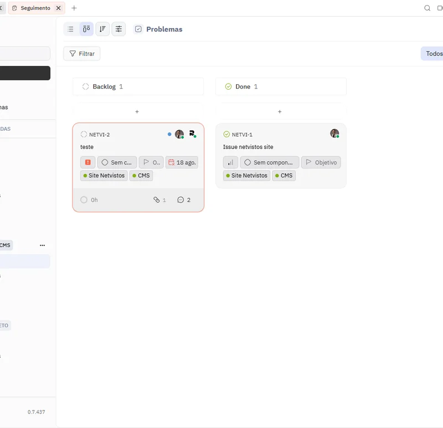This screenshot has width=443, height=428.
Task: Open the NETVI-1 issue identifier
Action: tap(242, 135)
